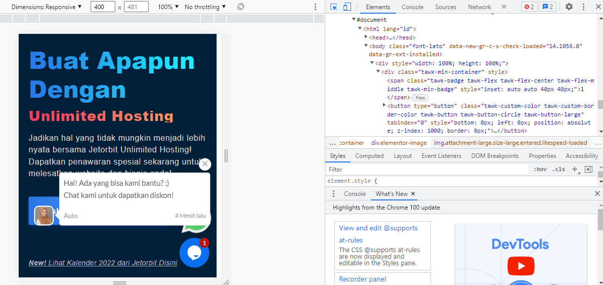Close the bottom drawer
The width and height of the screenshot is (603, 285).
(x=597, y=193)
